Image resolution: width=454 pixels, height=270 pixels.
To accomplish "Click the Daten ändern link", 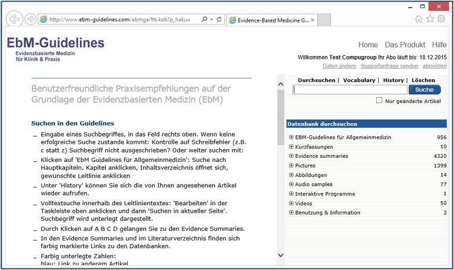I will coord(339,66).
